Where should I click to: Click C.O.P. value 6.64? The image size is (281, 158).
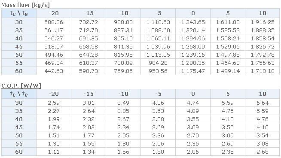[x=263, y=103]
